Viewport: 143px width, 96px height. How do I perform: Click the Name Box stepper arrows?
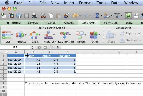pos(32,47)
